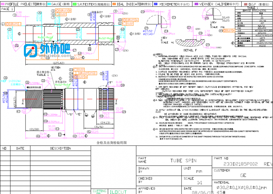Click the pink PROFILE PROJECTOR legend swatch
The image size is (273, 194).
coord(3,4)
